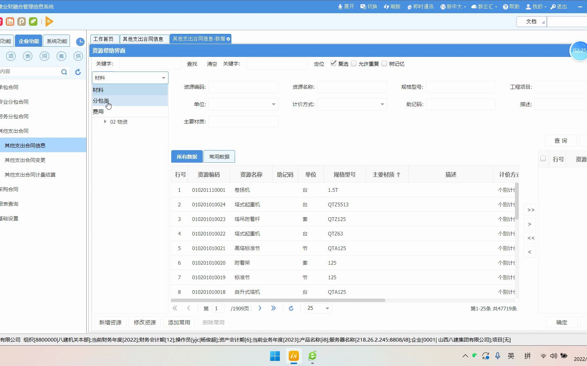
Task: Click the green leaf toolbar icon
Action: [33, 22]
